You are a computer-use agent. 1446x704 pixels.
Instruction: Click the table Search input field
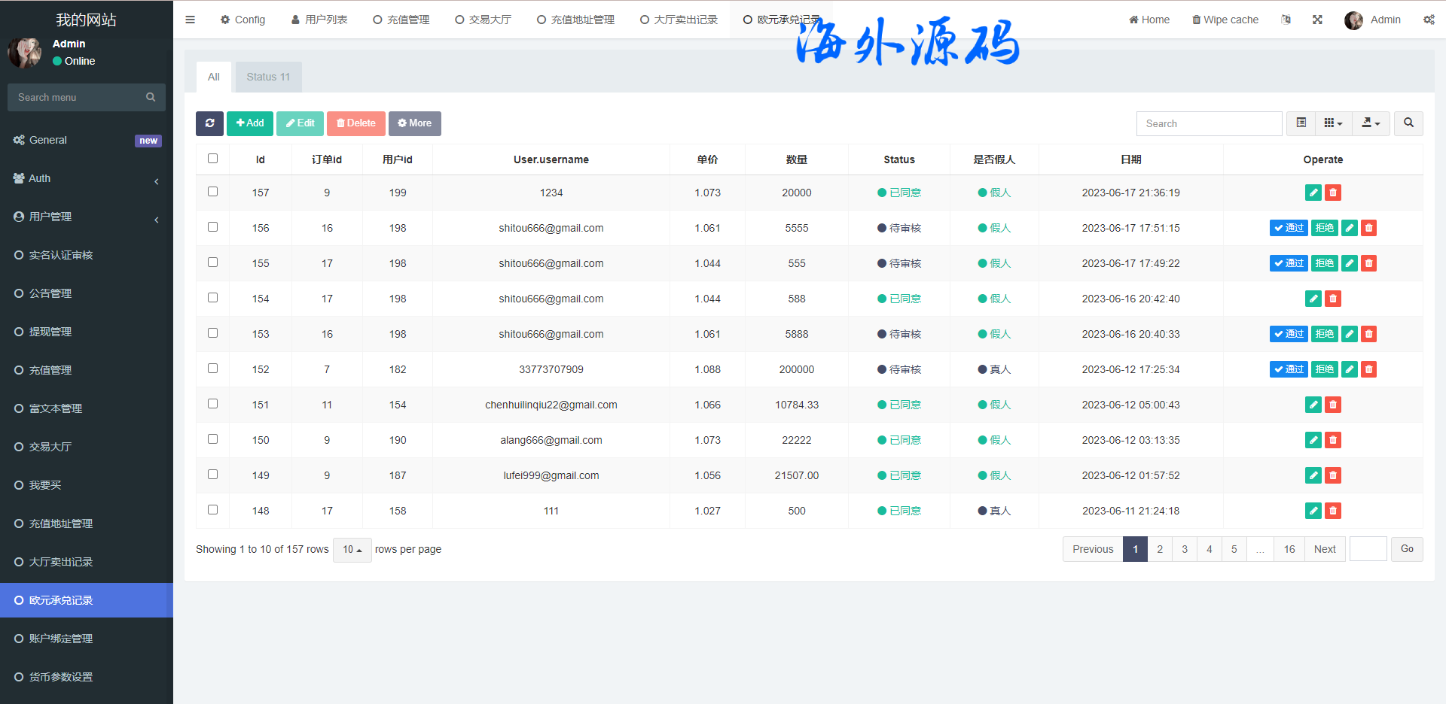coord(1208,123)
